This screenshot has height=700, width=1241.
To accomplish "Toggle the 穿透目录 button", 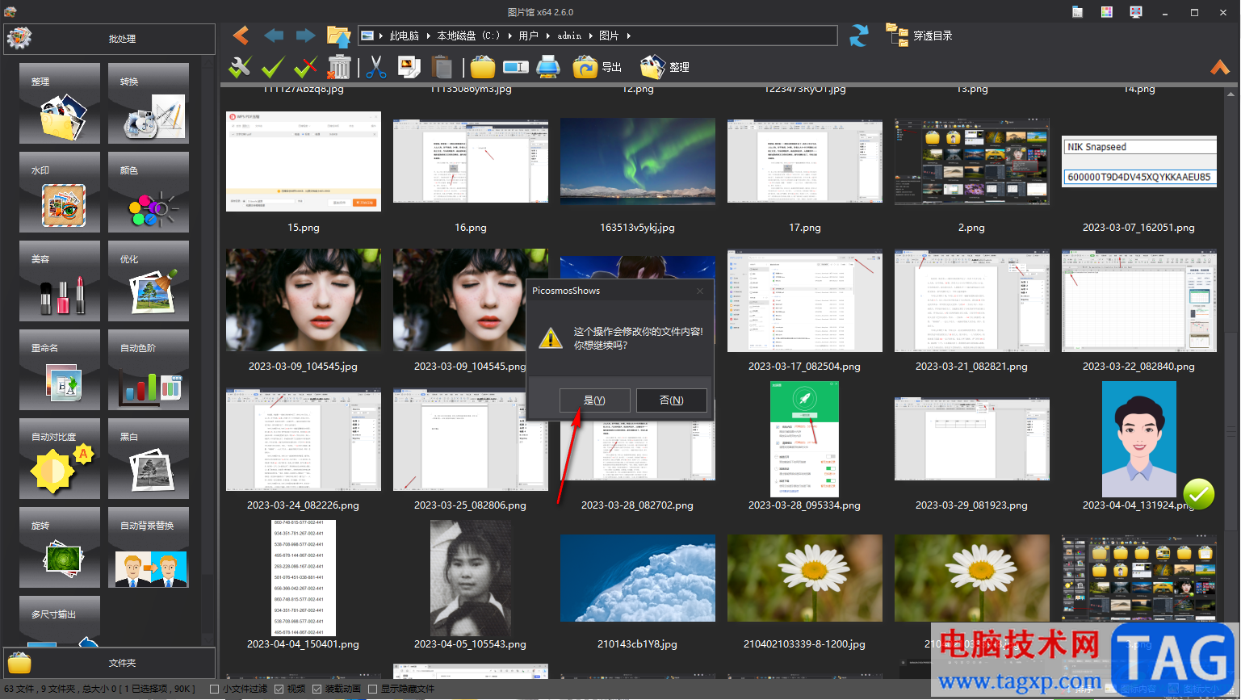I will pos(920,36).
